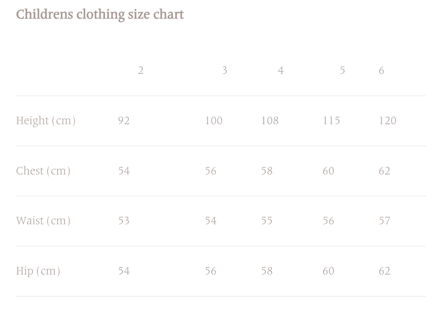
Task: Click the Waist (cm) row label
Action: coord(43,221)
